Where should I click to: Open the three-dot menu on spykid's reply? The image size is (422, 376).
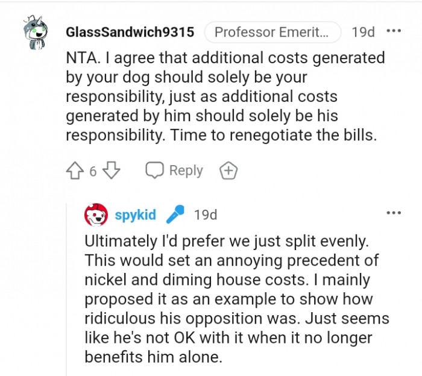pos(393,213)
